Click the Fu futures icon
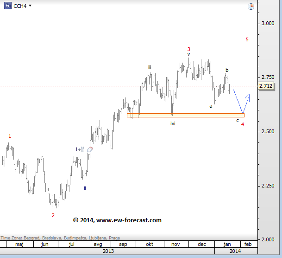The image size is (282, 258). (x=8, y=6)
